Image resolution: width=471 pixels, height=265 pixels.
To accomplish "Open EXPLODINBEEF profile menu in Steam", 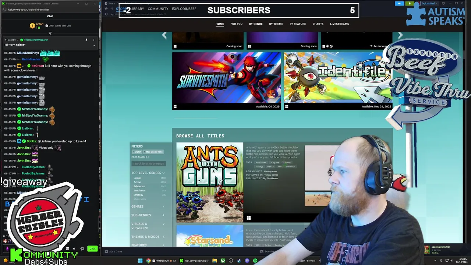I will (x=184, y=9).
